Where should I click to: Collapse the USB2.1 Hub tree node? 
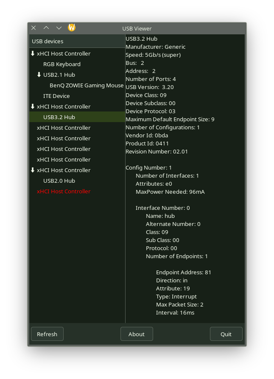39,75
